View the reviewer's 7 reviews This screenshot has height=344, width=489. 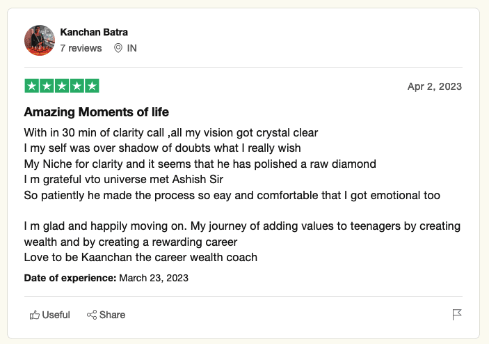81,48
